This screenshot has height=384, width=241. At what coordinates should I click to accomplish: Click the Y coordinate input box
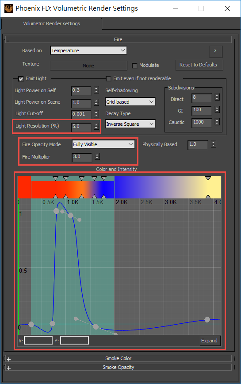click(74, 340)
